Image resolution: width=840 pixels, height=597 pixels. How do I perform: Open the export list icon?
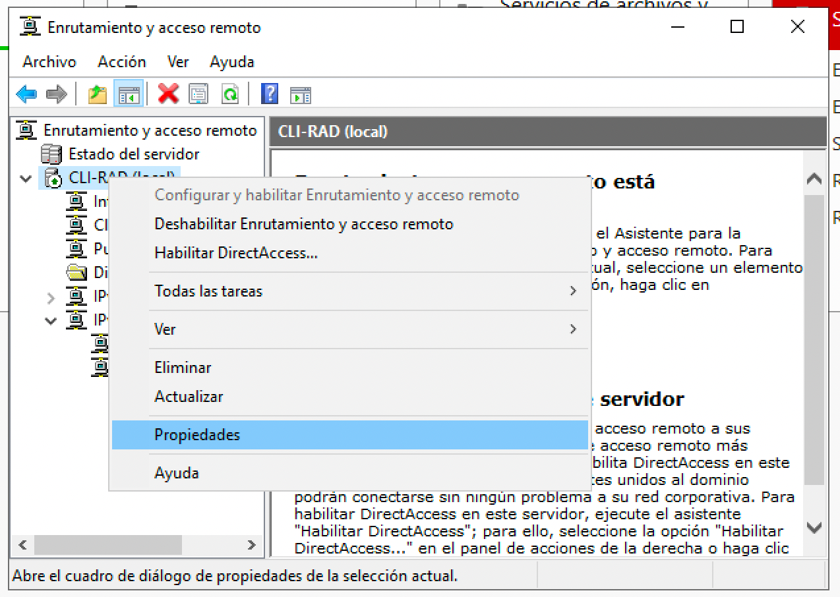97,93
